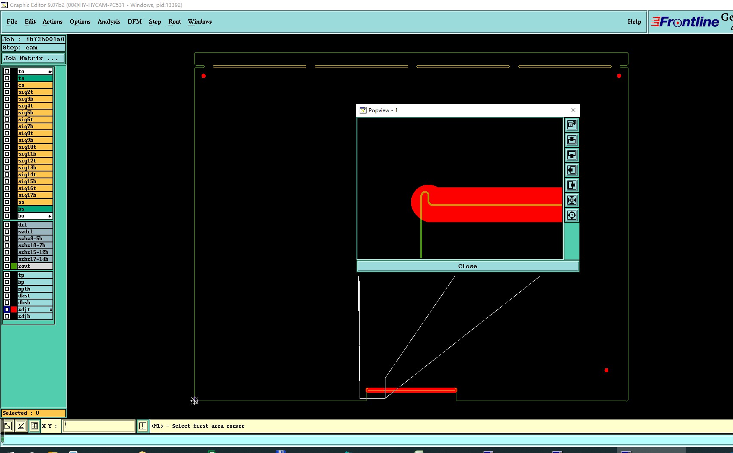Click inside the X Y coordinate input field
The width and height of the screenshot is (733, 453).
pos(99,426)
